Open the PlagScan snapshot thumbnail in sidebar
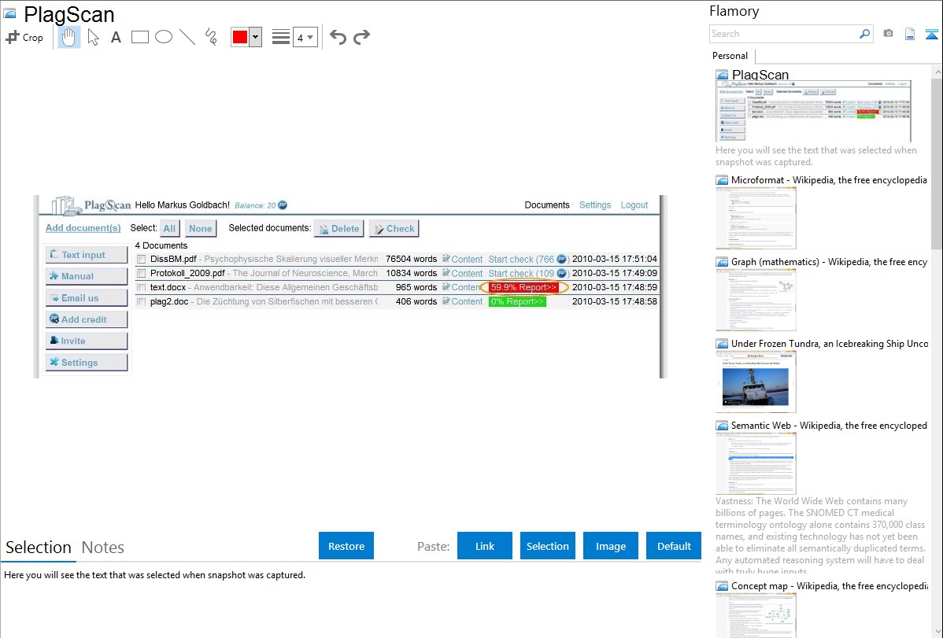The image size is (943, 638). pos(814,111)
